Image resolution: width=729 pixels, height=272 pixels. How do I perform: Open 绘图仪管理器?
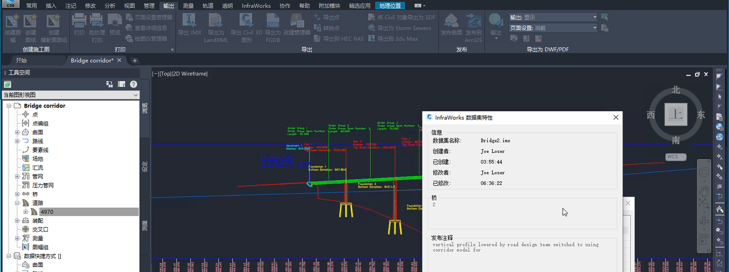[146, 39]
